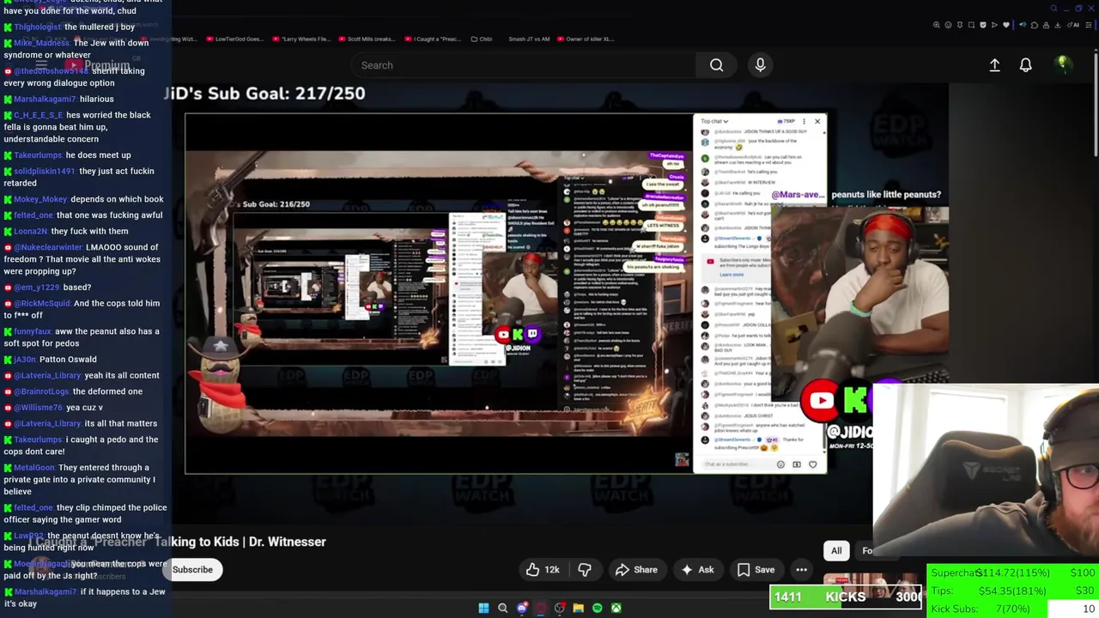Open the Windows Start button
1099x618 pixels.
click(483, 608)
